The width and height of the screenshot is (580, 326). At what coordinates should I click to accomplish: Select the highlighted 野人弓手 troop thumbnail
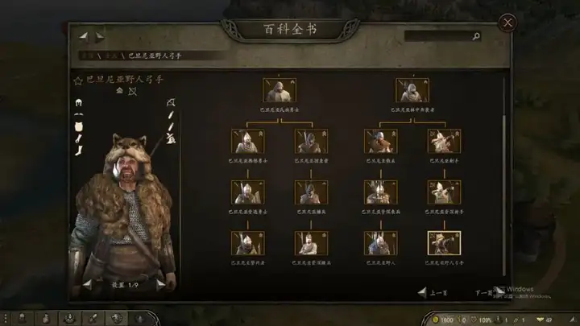pyautogui.click(x=444, y=243)
